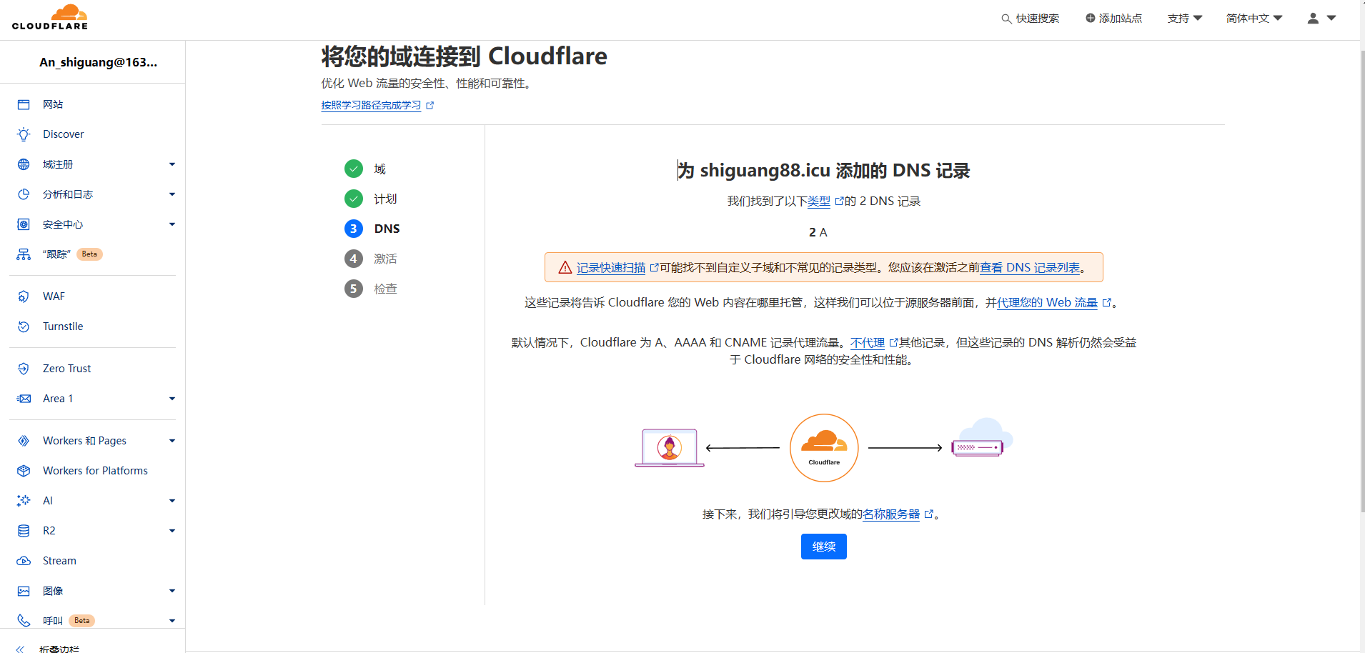
Task: Expand the Workers 和 Pages submenu arrow
Action: [x=172, y=441]
